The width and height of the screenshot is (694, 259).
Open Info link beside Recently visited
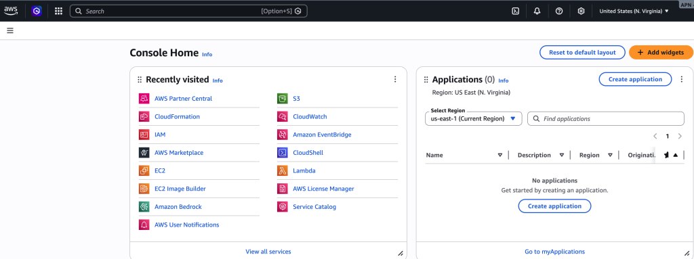[x=218, y=81]
